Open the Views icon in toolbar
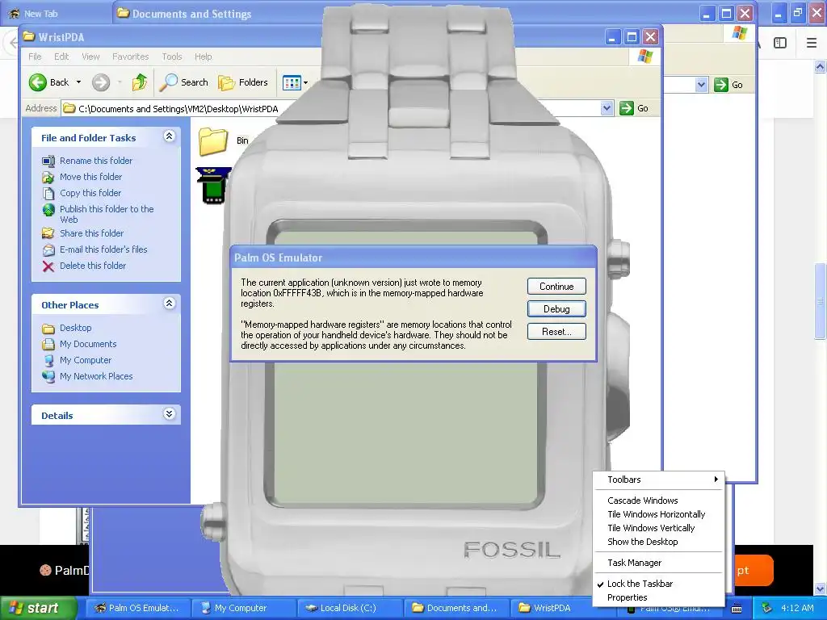 pyautogui.click(x=291, y=82)
